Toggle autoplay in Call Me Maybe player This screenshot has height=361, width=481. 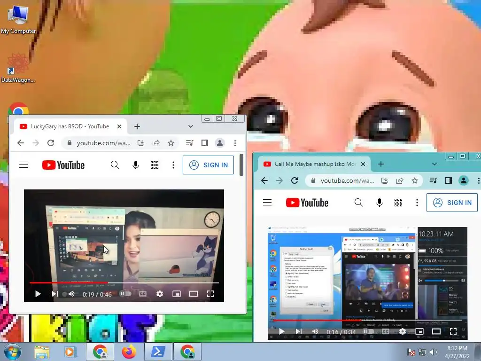click(x=368, y=331)
